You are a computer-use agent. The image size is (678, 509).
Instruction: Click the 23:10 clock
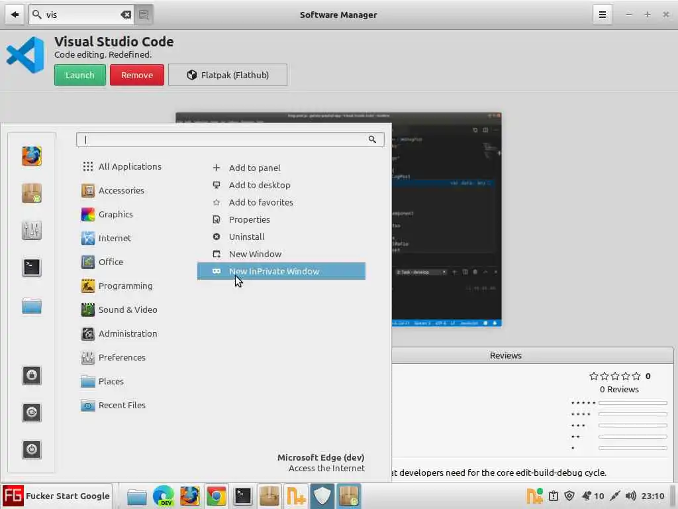[652, 496]
